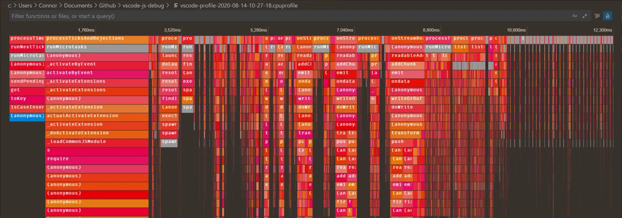The width and height of the screenshot is (622, 218).
Task: Toggle the flame graph view icon
Action: (x=607, y=16)
